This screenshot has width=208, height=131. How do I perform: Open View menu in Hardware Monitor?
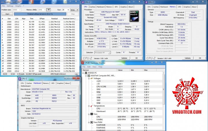94,67
